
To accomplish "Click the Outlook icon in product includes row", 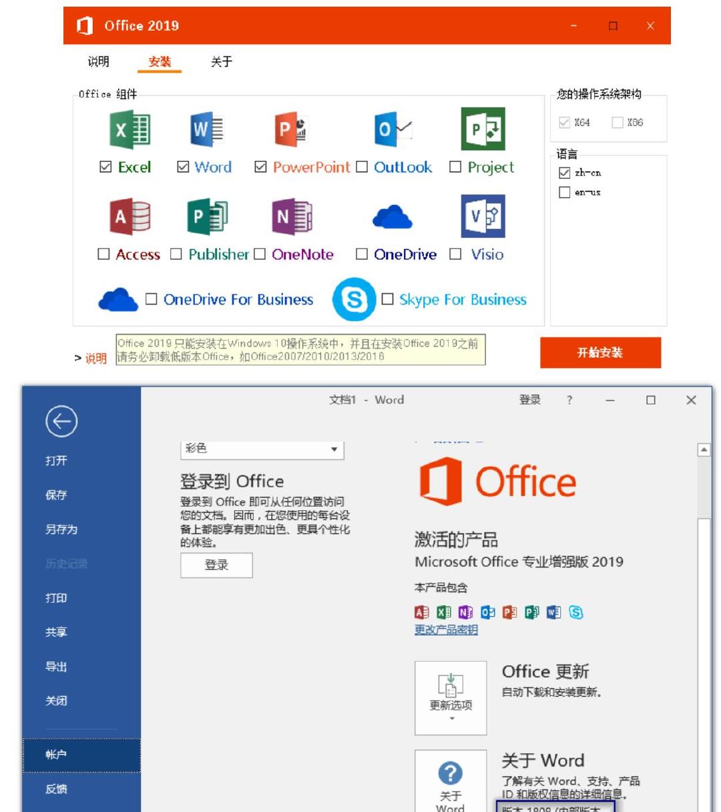I will [x=488, y=612].
